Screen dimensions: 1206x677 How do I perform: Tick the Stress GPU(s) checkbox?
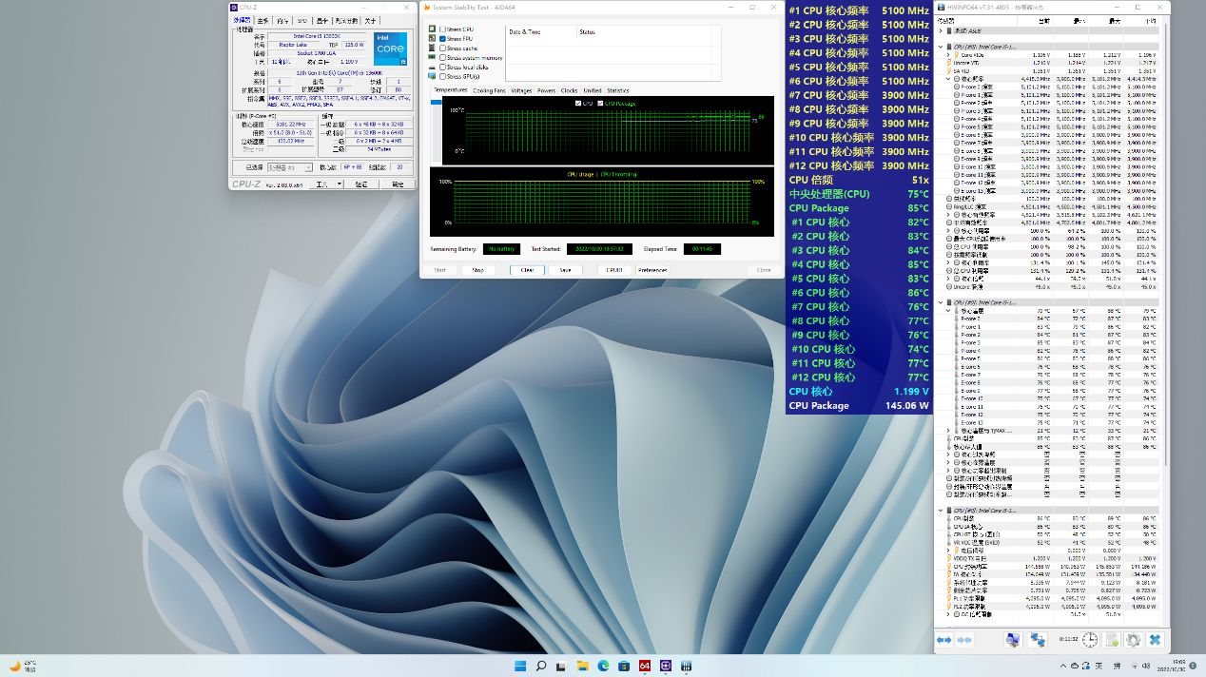(x=443, y=76)
